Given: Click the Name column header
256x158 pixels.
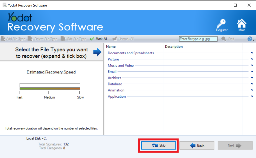Looking at the screenshot, I should click(x=111, y=47).
